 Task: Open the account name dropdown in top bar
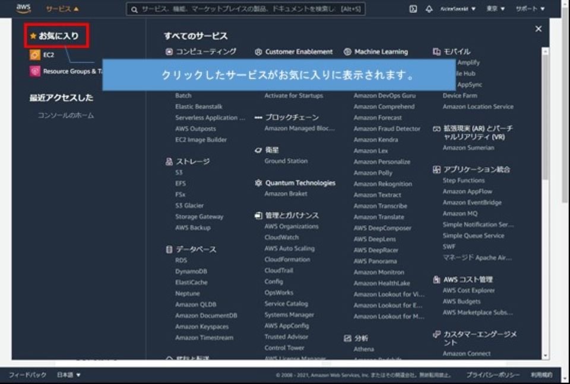(458, 9)
